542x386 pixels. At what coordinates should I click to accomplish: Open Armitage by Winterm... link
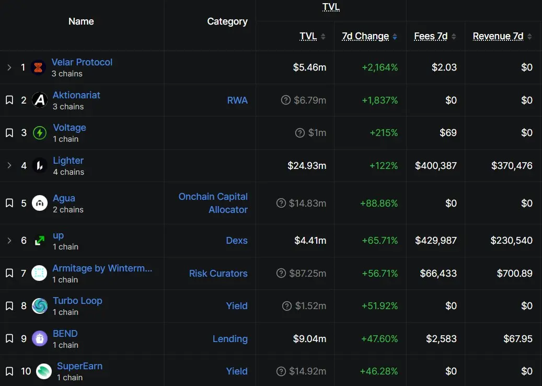pyautogui.click(x=102, y=268)
